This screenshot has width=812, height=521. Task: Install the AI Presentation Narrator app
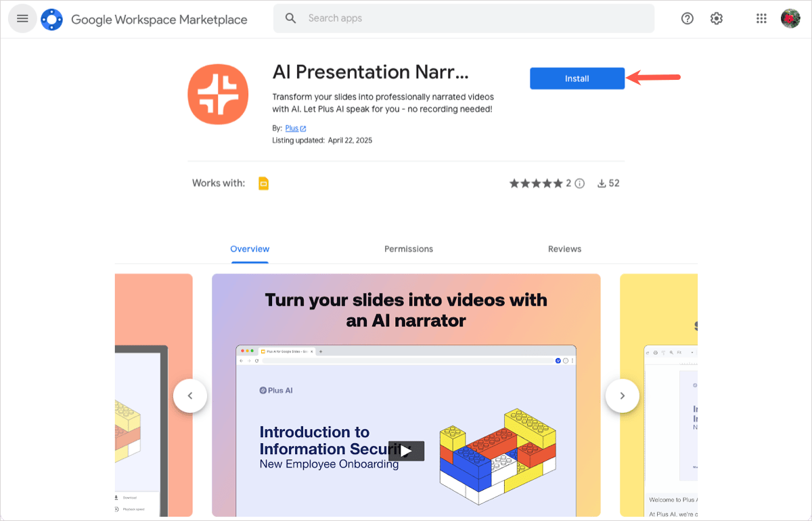click(x=577, y=78)
